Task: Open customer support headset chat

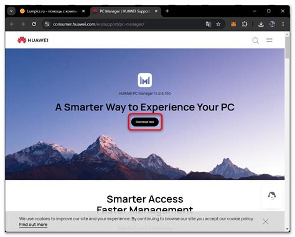Action: pyautogui.click(x=272, y=195)
